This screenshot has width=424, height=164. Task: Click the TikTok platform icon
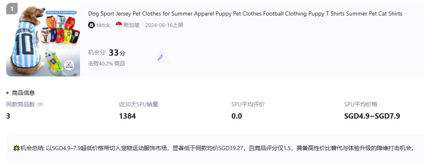[91, 25]
